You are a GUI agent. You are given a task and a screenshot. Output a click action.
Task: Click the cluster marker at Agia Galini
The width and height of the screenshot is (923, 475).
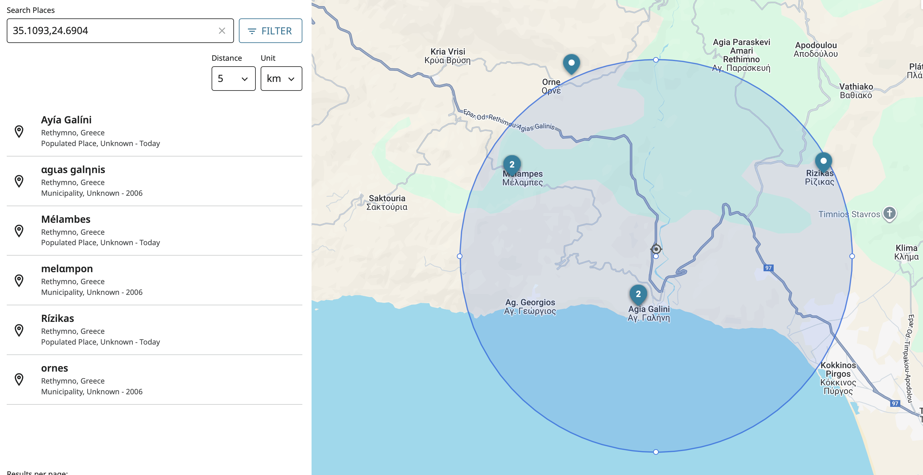[x=638, y=294]
